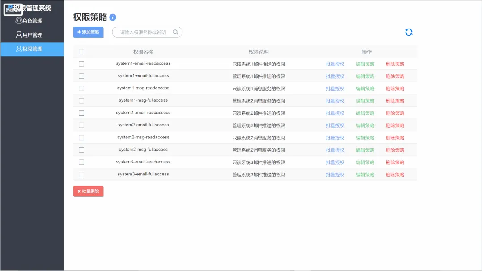The width and height of the screenshot is (482, 271).
Task: Click the 管理系统1邮件推送的权限 description cell
Action: point(258,76)
